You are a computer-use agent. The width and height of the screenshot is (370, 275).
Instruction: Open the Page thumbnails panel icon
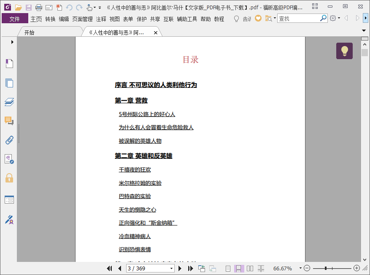[x=9, y=83]
